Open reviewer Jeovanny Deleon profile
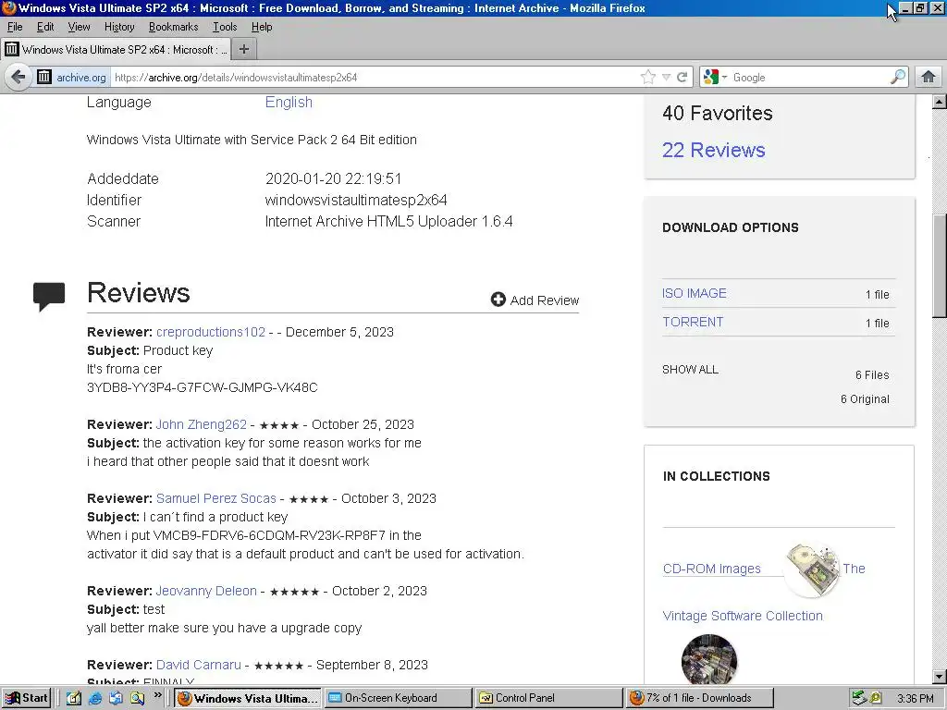Screen dimensions: 947x710 point(206,591)
